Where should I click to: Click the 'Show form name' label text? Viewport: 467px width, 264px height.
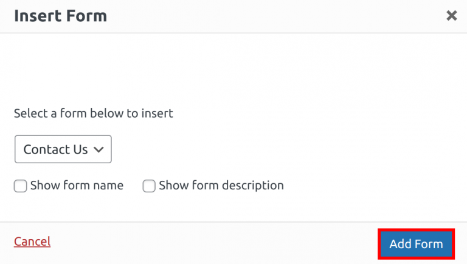pyautogui.click(x=77, y=186)
